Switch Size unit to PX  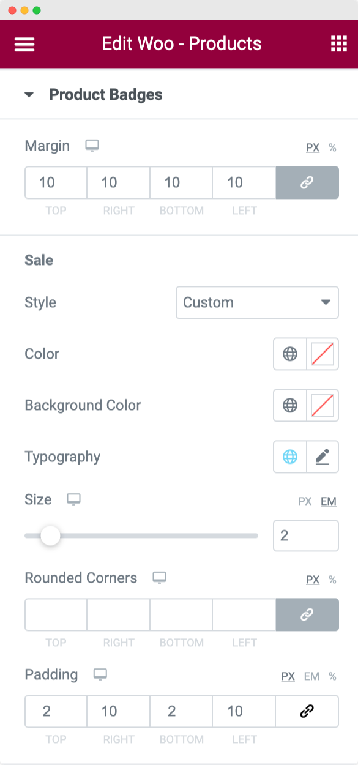point(305,501)
